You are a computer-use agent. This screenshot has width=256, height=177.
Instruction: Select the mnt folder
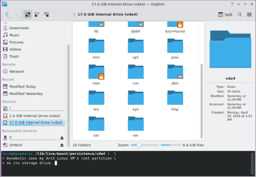tap(96, 49)
